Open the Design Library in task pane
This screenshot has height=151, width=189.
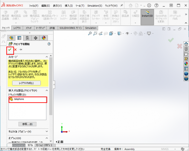click(186, 49)
